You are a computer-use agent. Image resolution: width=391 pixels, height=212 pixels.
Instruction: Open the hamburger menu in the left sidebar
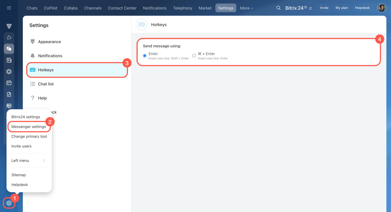[x=9, y=8]
